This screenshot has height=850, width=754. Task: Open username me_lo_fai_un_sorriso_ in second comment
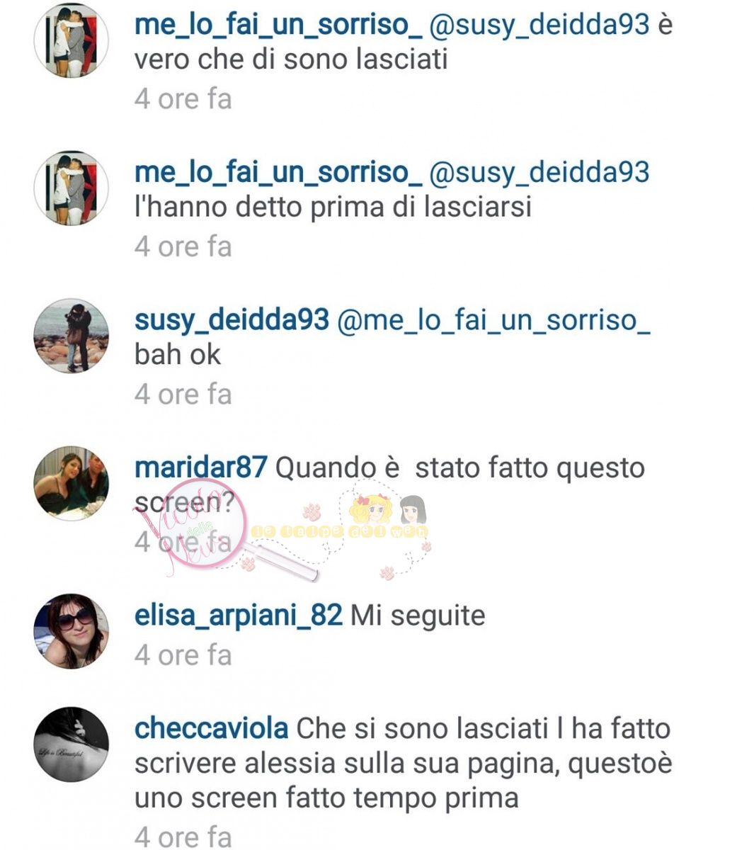point(278,172)
